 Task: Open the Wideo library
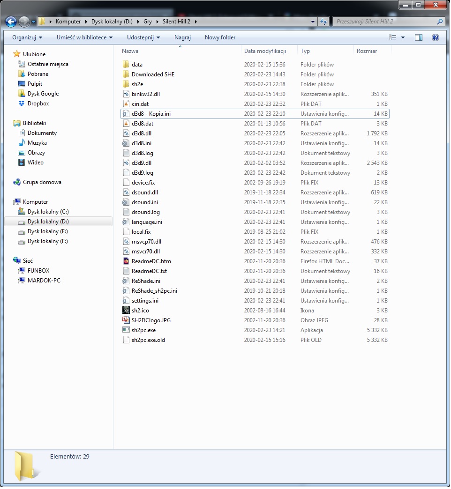tap(35, 162)
